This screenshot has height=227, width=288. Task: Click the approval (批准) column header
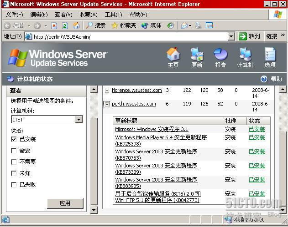(235, 121)
